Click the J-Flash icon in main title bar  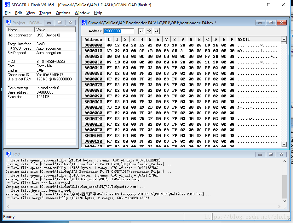pyautogui.click(x=7, y=5)
